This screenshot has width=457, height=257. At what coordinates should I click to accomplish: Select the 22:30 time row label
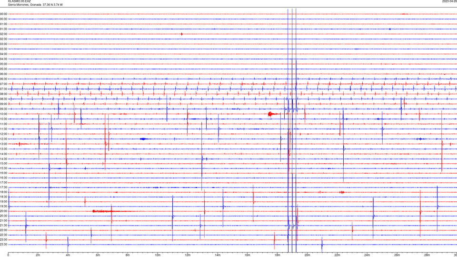4,235
